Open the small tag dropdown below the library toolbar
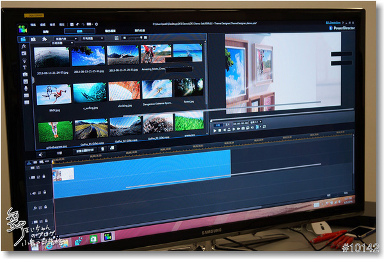 click(62, 43)
